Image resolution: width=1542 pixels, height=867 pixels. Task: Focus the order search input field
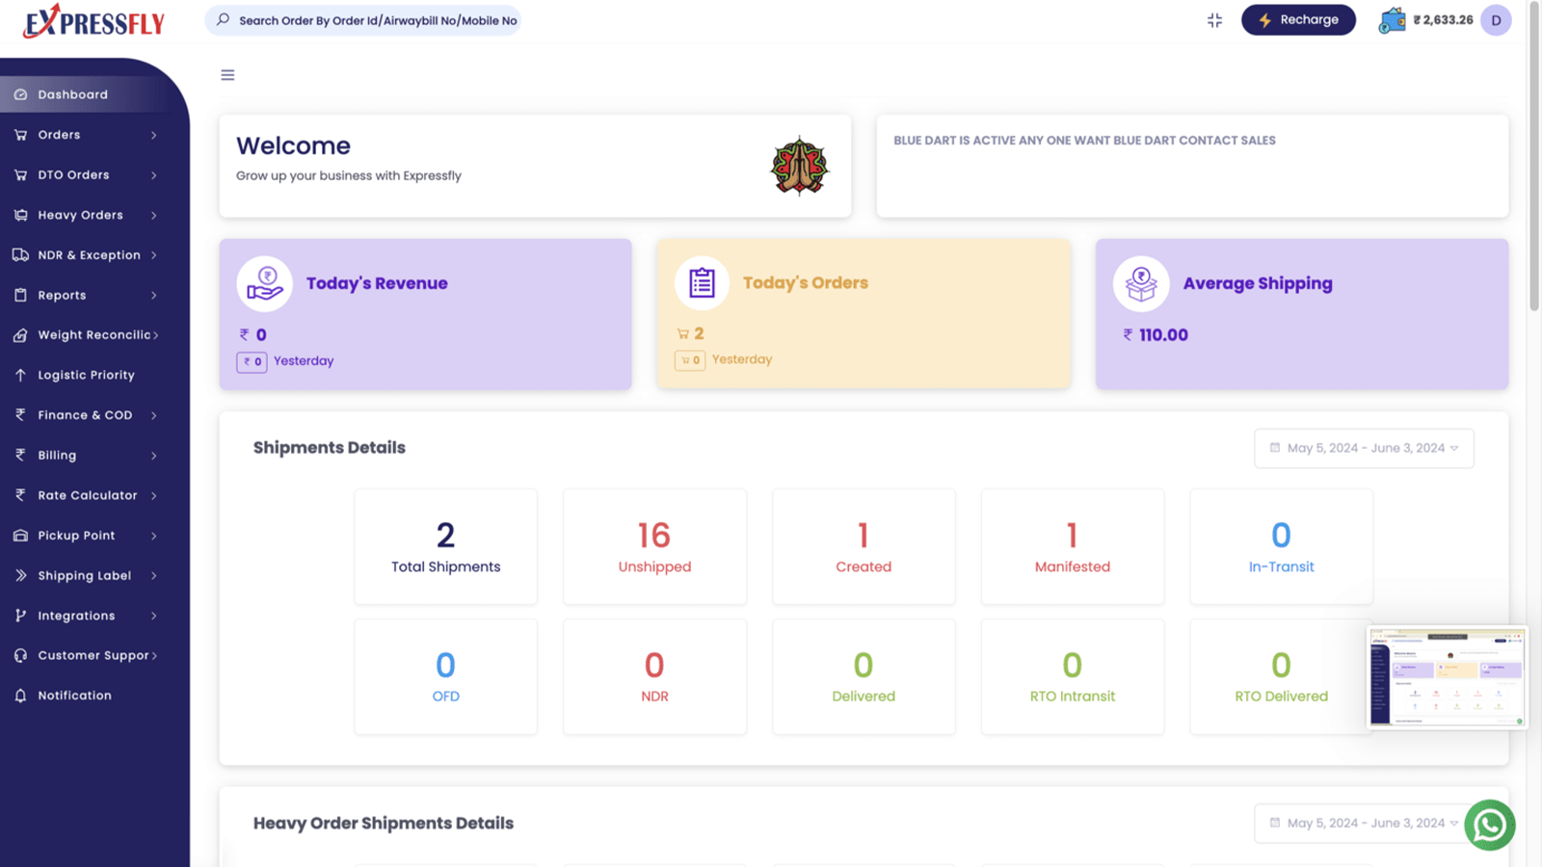point(377,20)
